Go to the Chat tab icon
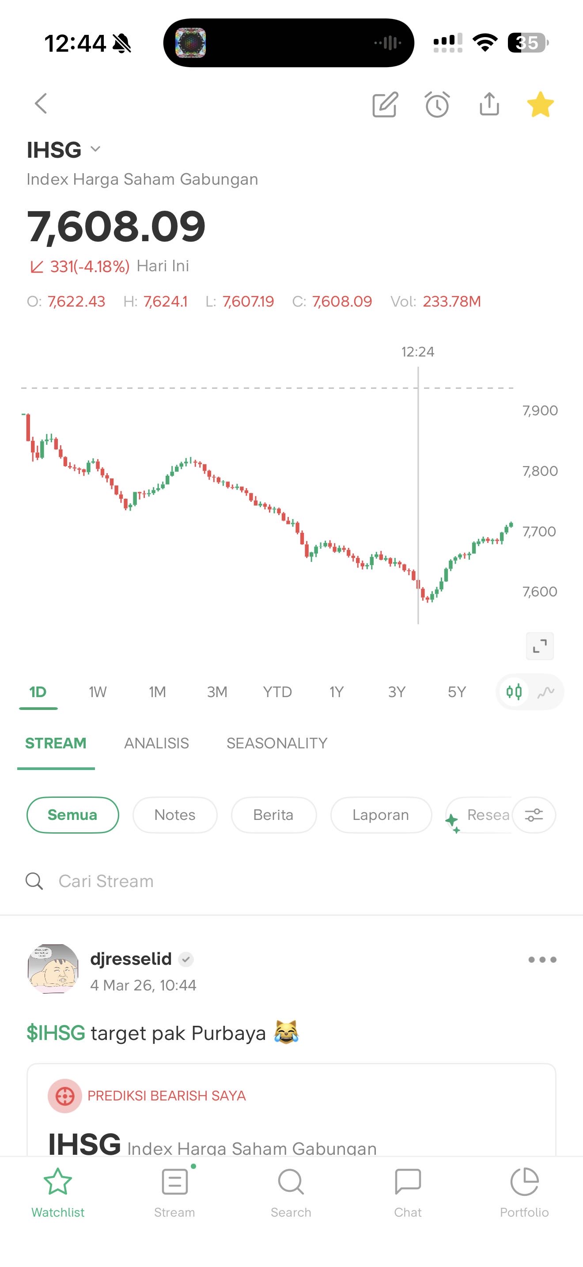 [x=408, y=1190]
